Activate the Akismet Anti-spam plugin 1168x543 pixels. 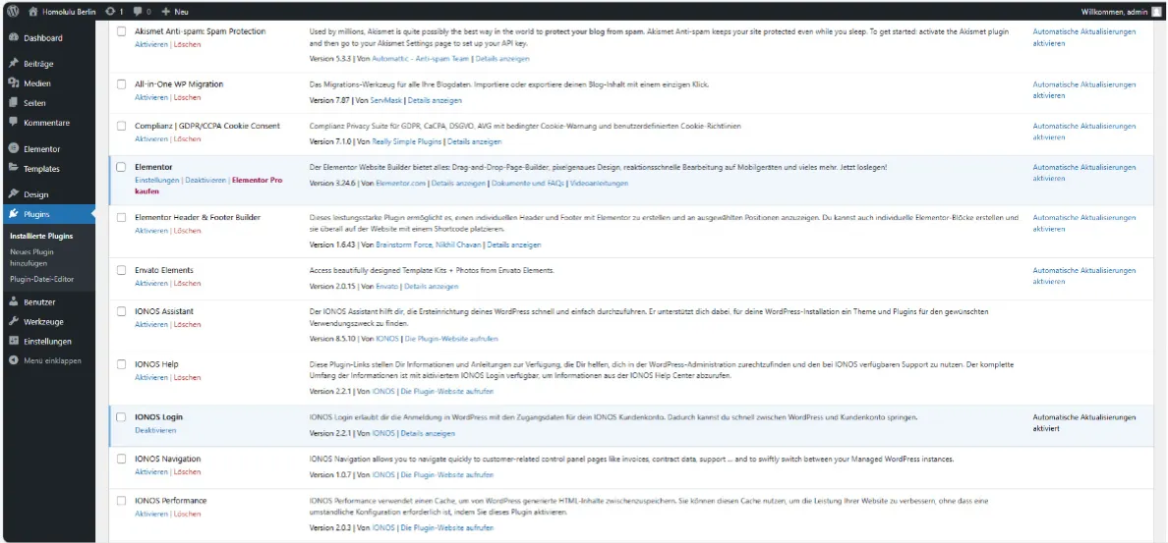click(151, 44)
